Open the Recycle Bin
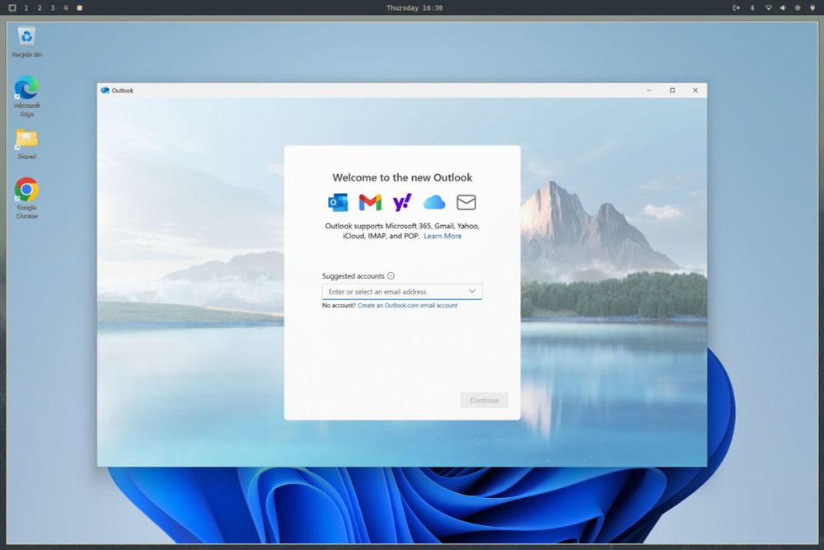This screenshot has width=824, height=550. [26, 37]
